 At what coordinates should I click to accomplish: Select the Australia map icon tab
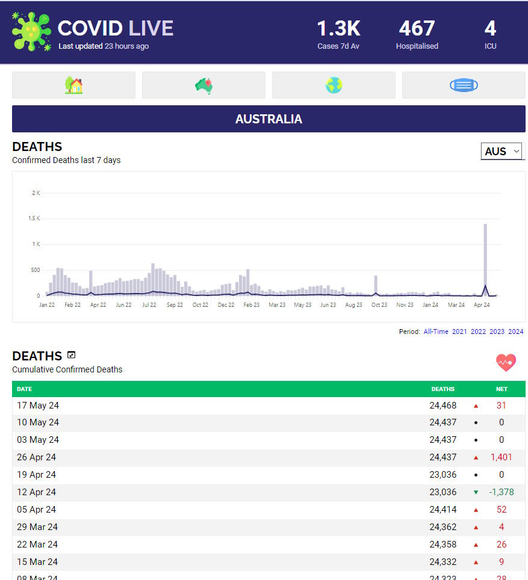tap(203, 85)
